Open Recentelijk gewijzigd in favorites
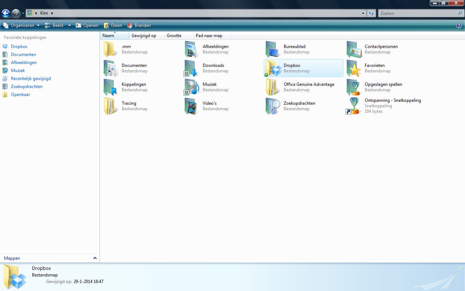 [x=31, y=79]
